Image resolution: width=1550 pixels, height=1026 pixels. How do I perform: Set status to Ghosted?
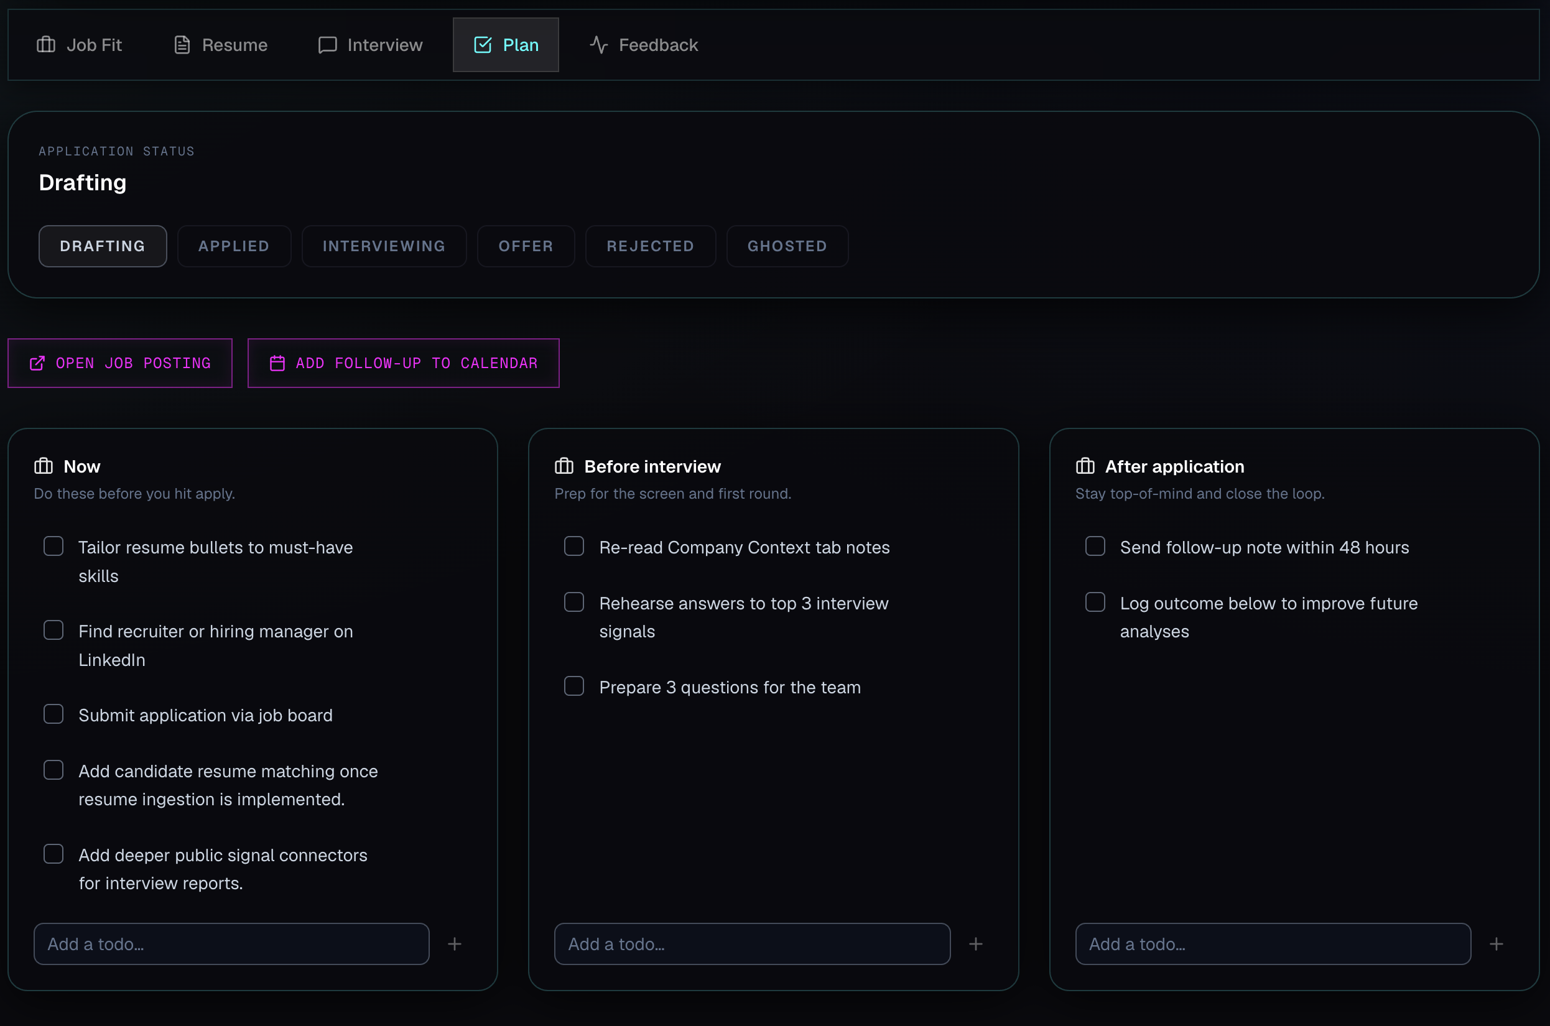[787, 246]
